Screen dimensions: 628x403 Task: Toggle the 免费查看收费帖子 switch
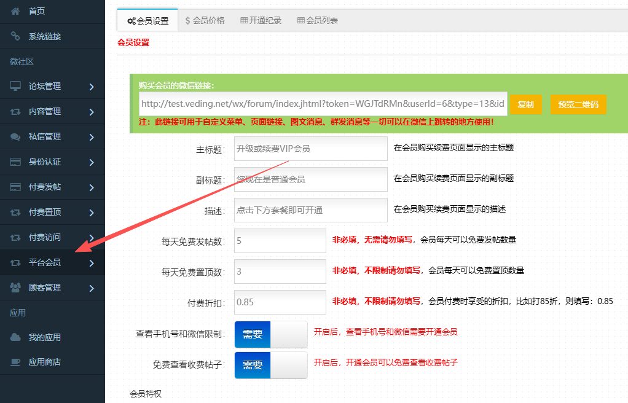click(270, 365)
